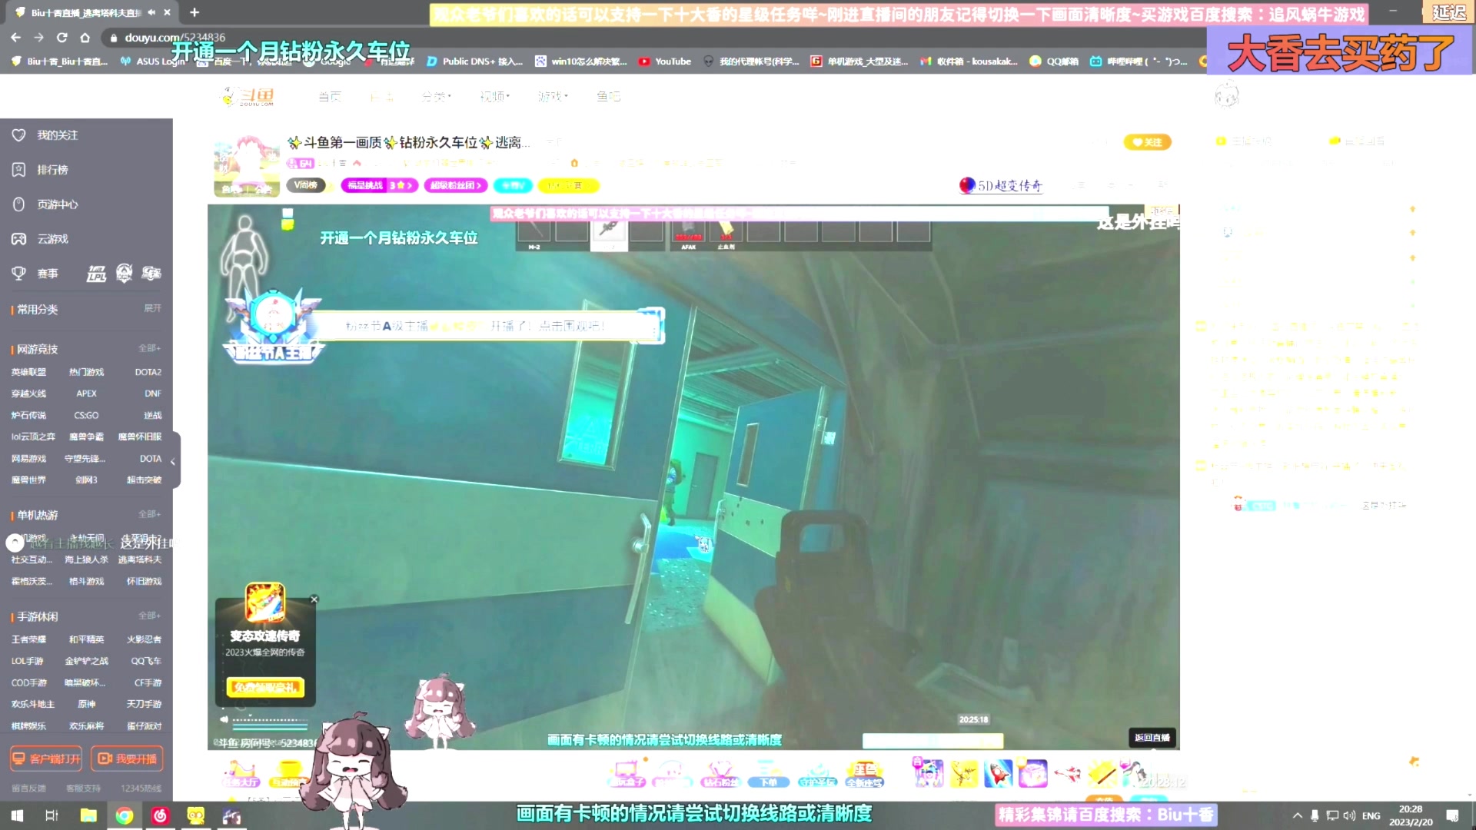Expand the 常用分类 section with 展开

coord(152,308)
